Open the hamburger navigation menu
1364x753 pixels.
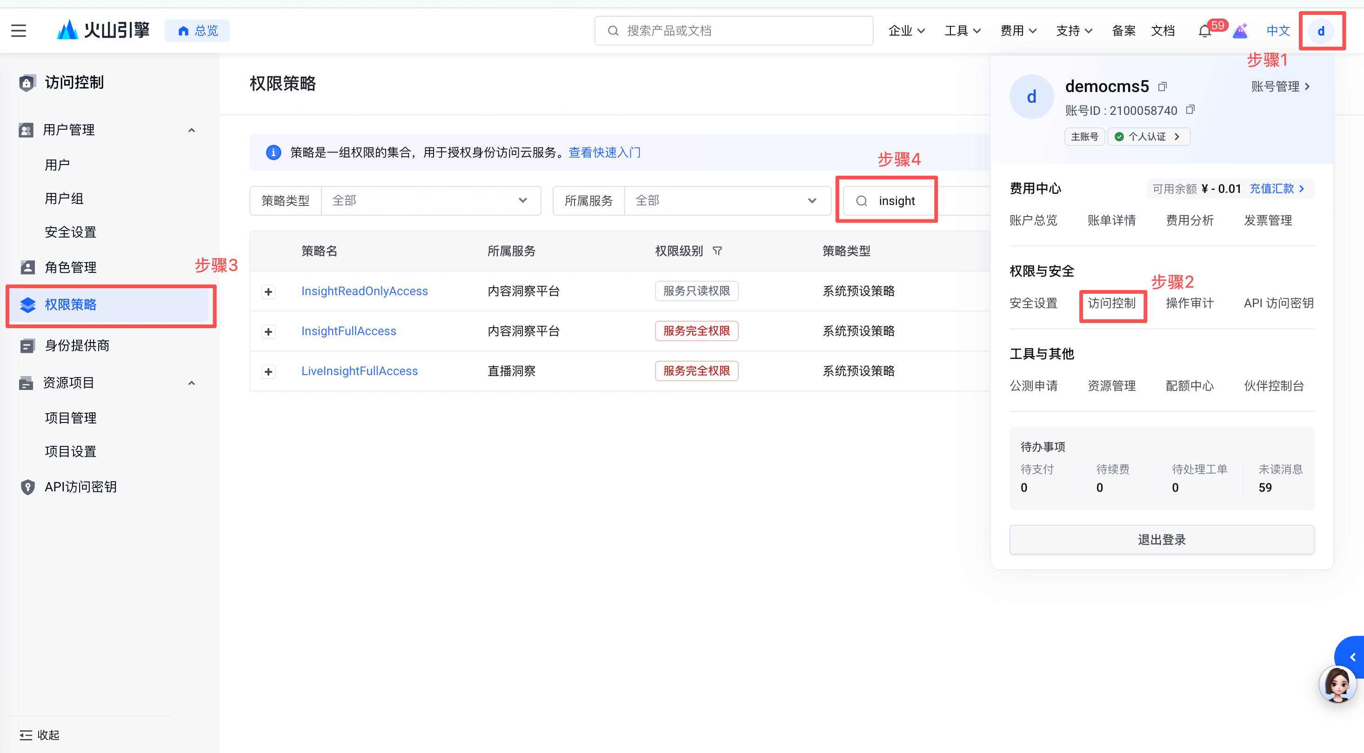[19, 31]
